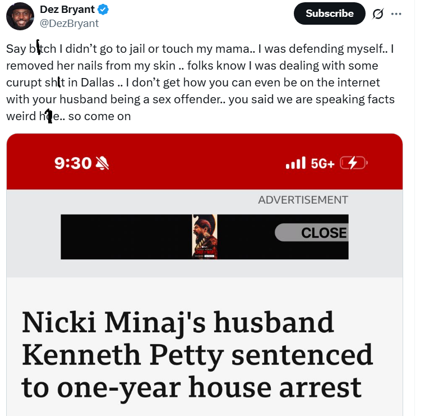The height and width of the screenshot is (416, 434).
Task: Tap the 9:30 clock in status bar
Action: (x=73, y=163)
